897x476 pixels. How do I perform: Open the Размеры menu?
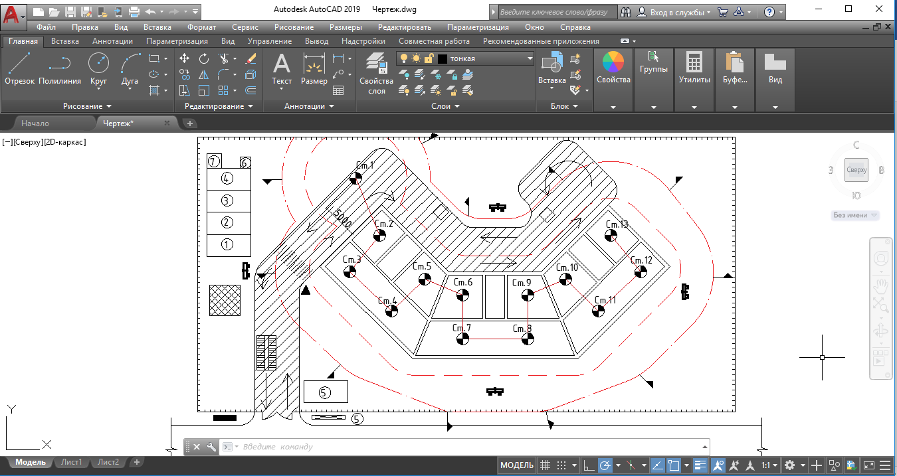(346, 27)
